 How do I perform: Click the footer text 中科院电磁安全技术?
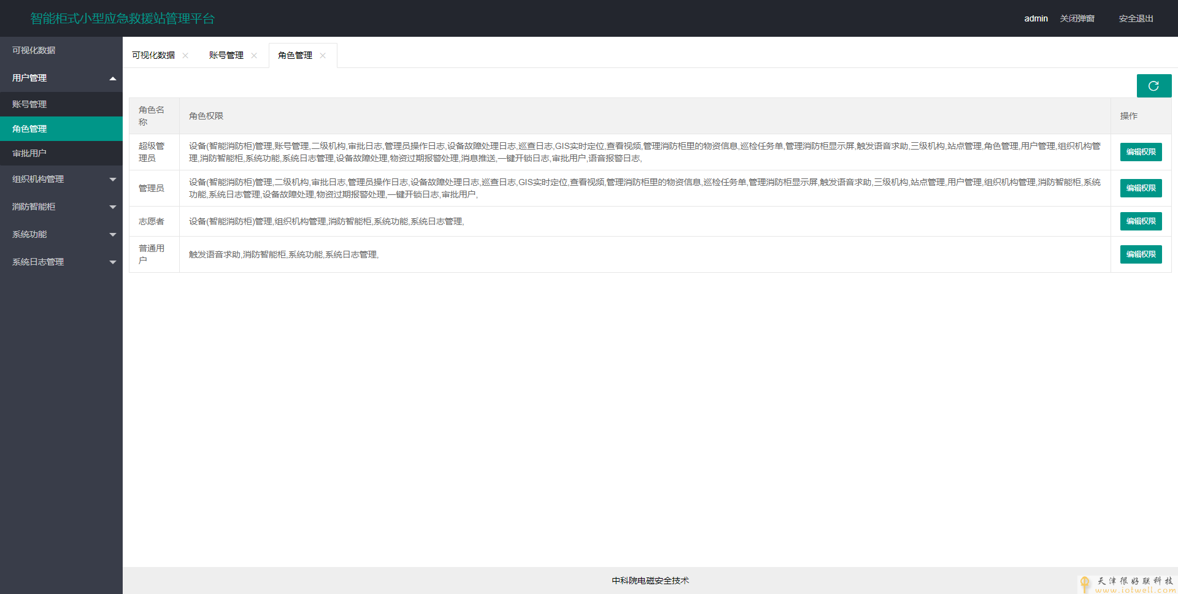pyautogui.click(x=650, y=581)
